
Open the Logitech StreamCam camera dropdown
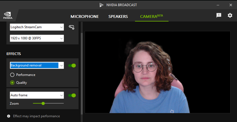click(37, 27)
